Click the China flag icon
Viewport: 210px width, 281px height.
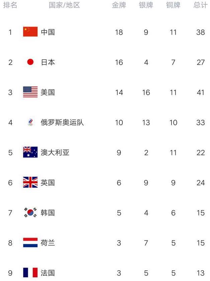pos(30,32)
